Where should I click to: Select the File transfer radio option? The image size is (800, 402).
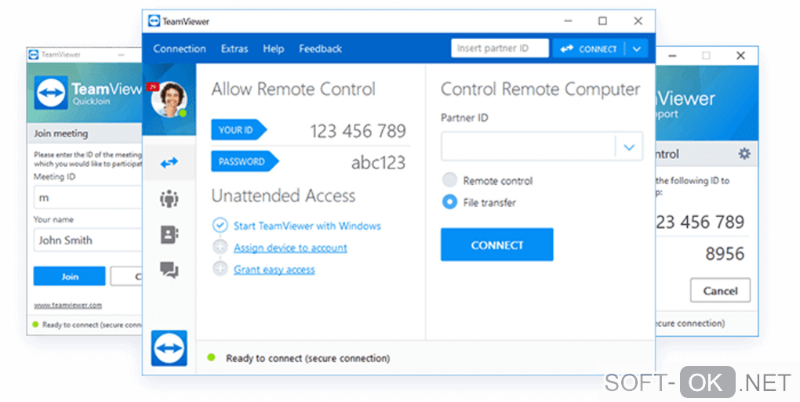pyautogui.click(x=449, y=202)
